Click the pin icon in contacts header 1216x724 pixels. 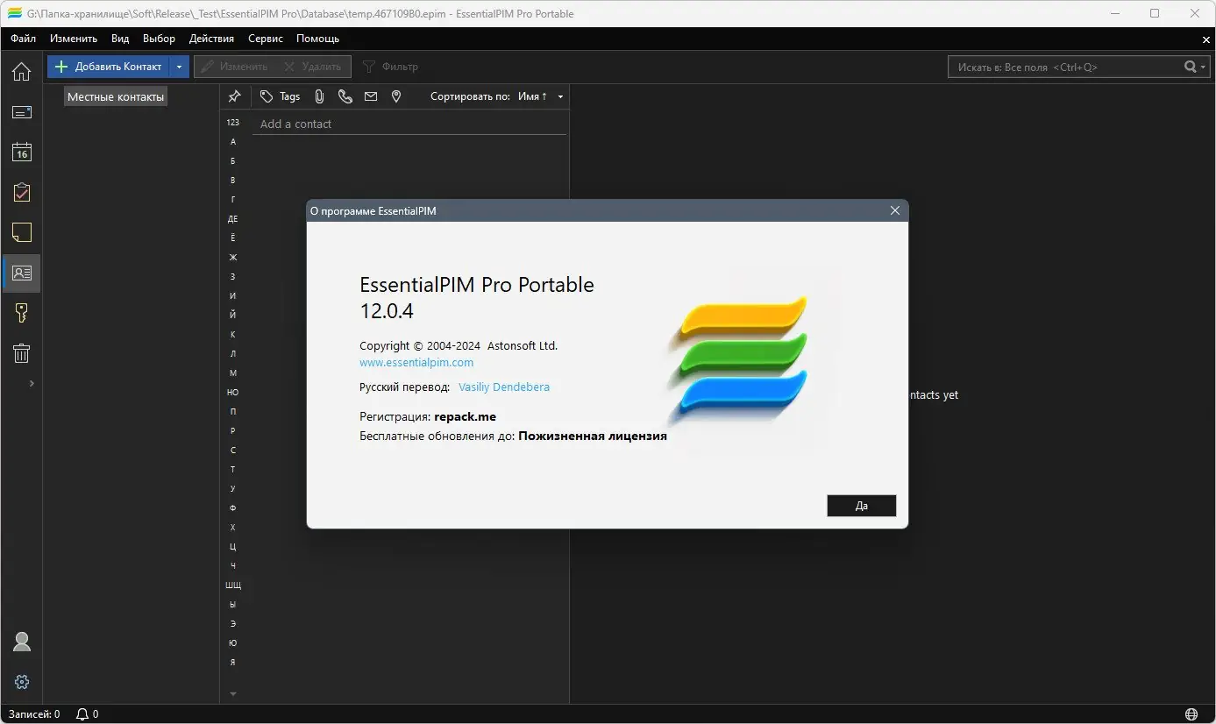(234, 96)
